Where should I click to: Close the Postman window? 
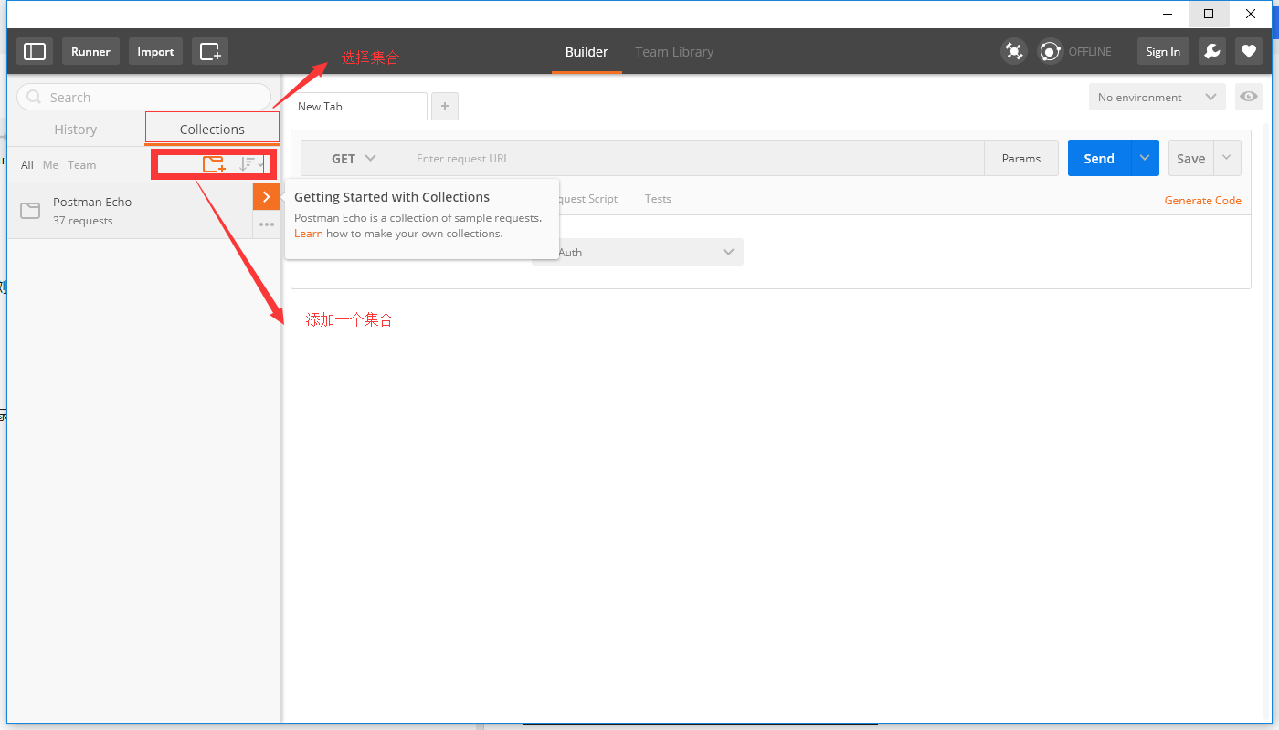coord(1251,14)
